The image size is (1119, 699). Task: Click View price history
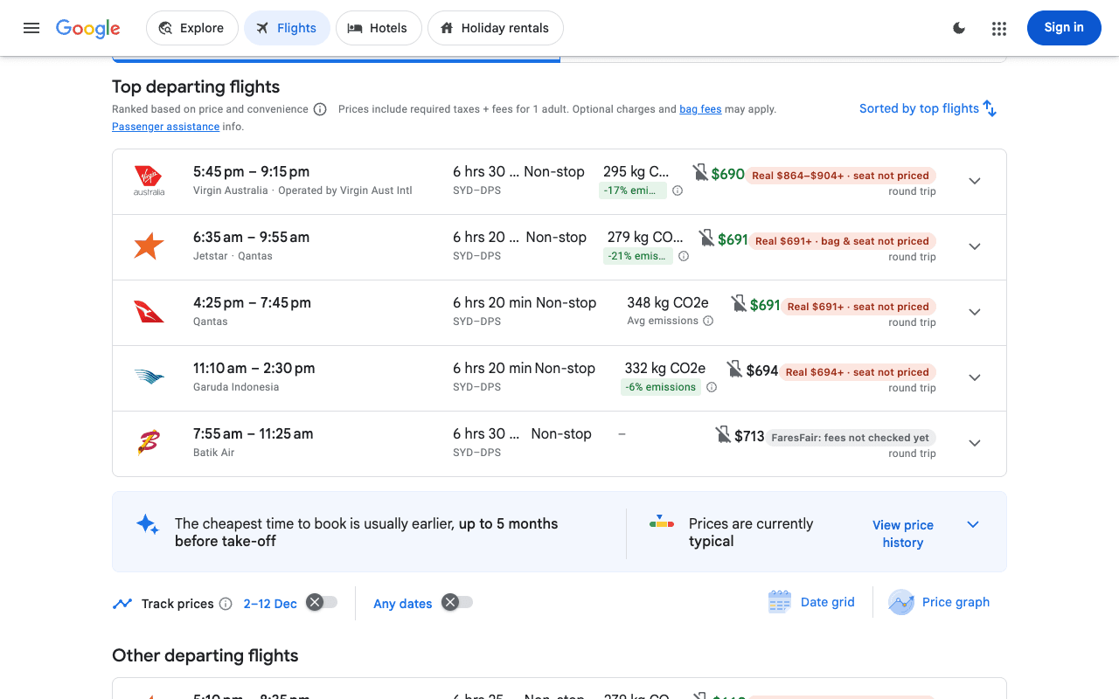click(903, 534)
